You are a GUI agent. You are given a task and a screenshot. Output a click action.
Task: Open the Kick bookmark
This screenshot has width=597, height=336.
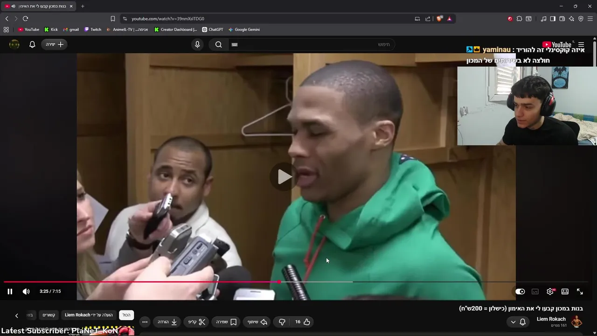coord(51,29)
